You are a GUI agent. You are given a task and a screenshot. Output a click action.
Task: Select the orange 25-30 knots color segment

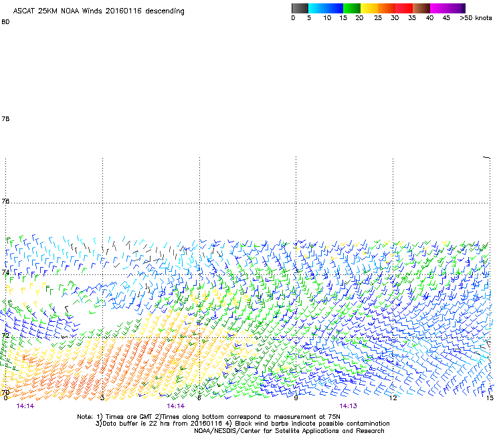click(387, 8)
